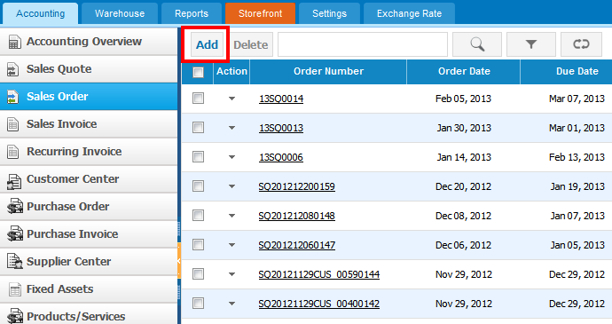This screenshot has height=324, width=612.
Task: Click the Purchase Order truck icon
Action: click(x=15, y=207)
